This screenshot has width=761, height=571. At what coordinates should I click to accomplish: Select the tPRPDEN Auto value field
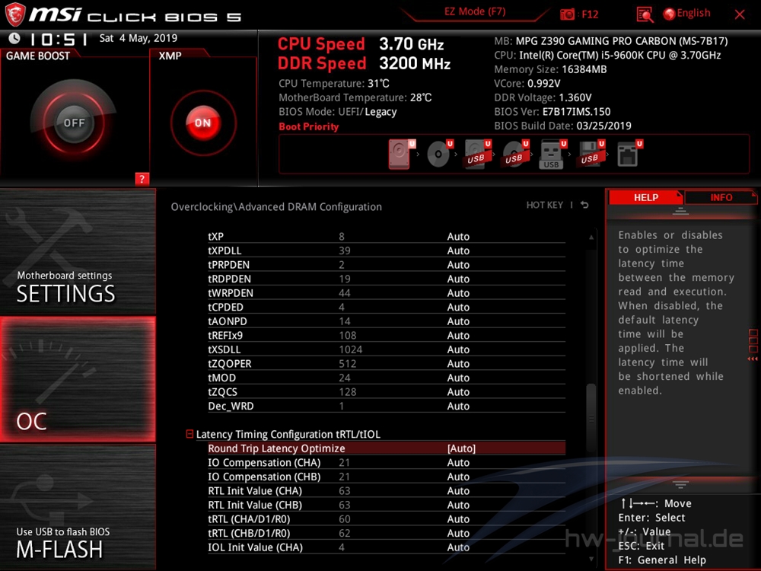[x=458, y=265]
